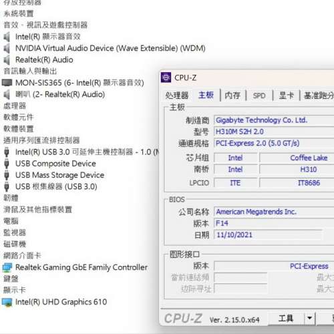
Task: Select the 電腦 category
Action: pos(11,221)
